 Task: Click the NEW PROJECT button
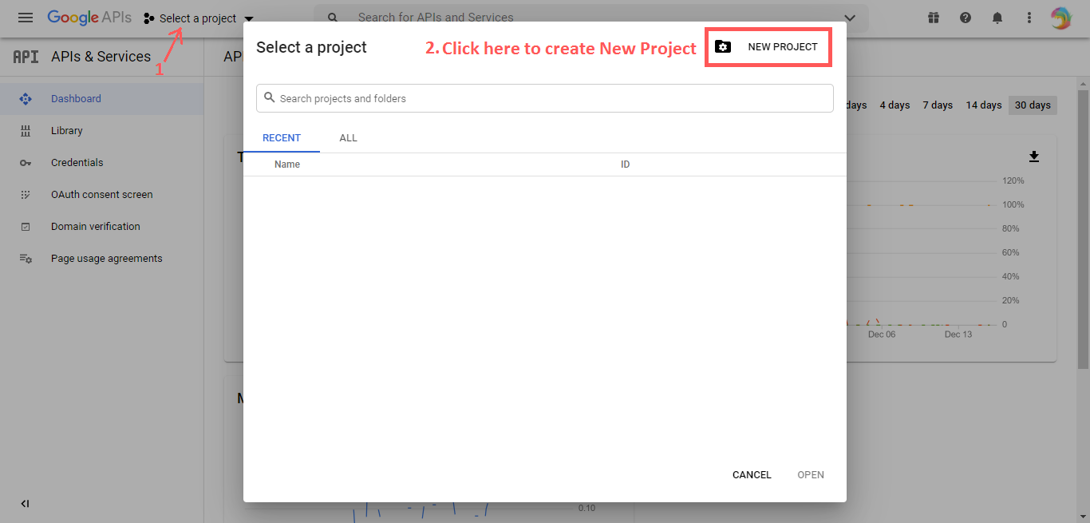(768, 46)
